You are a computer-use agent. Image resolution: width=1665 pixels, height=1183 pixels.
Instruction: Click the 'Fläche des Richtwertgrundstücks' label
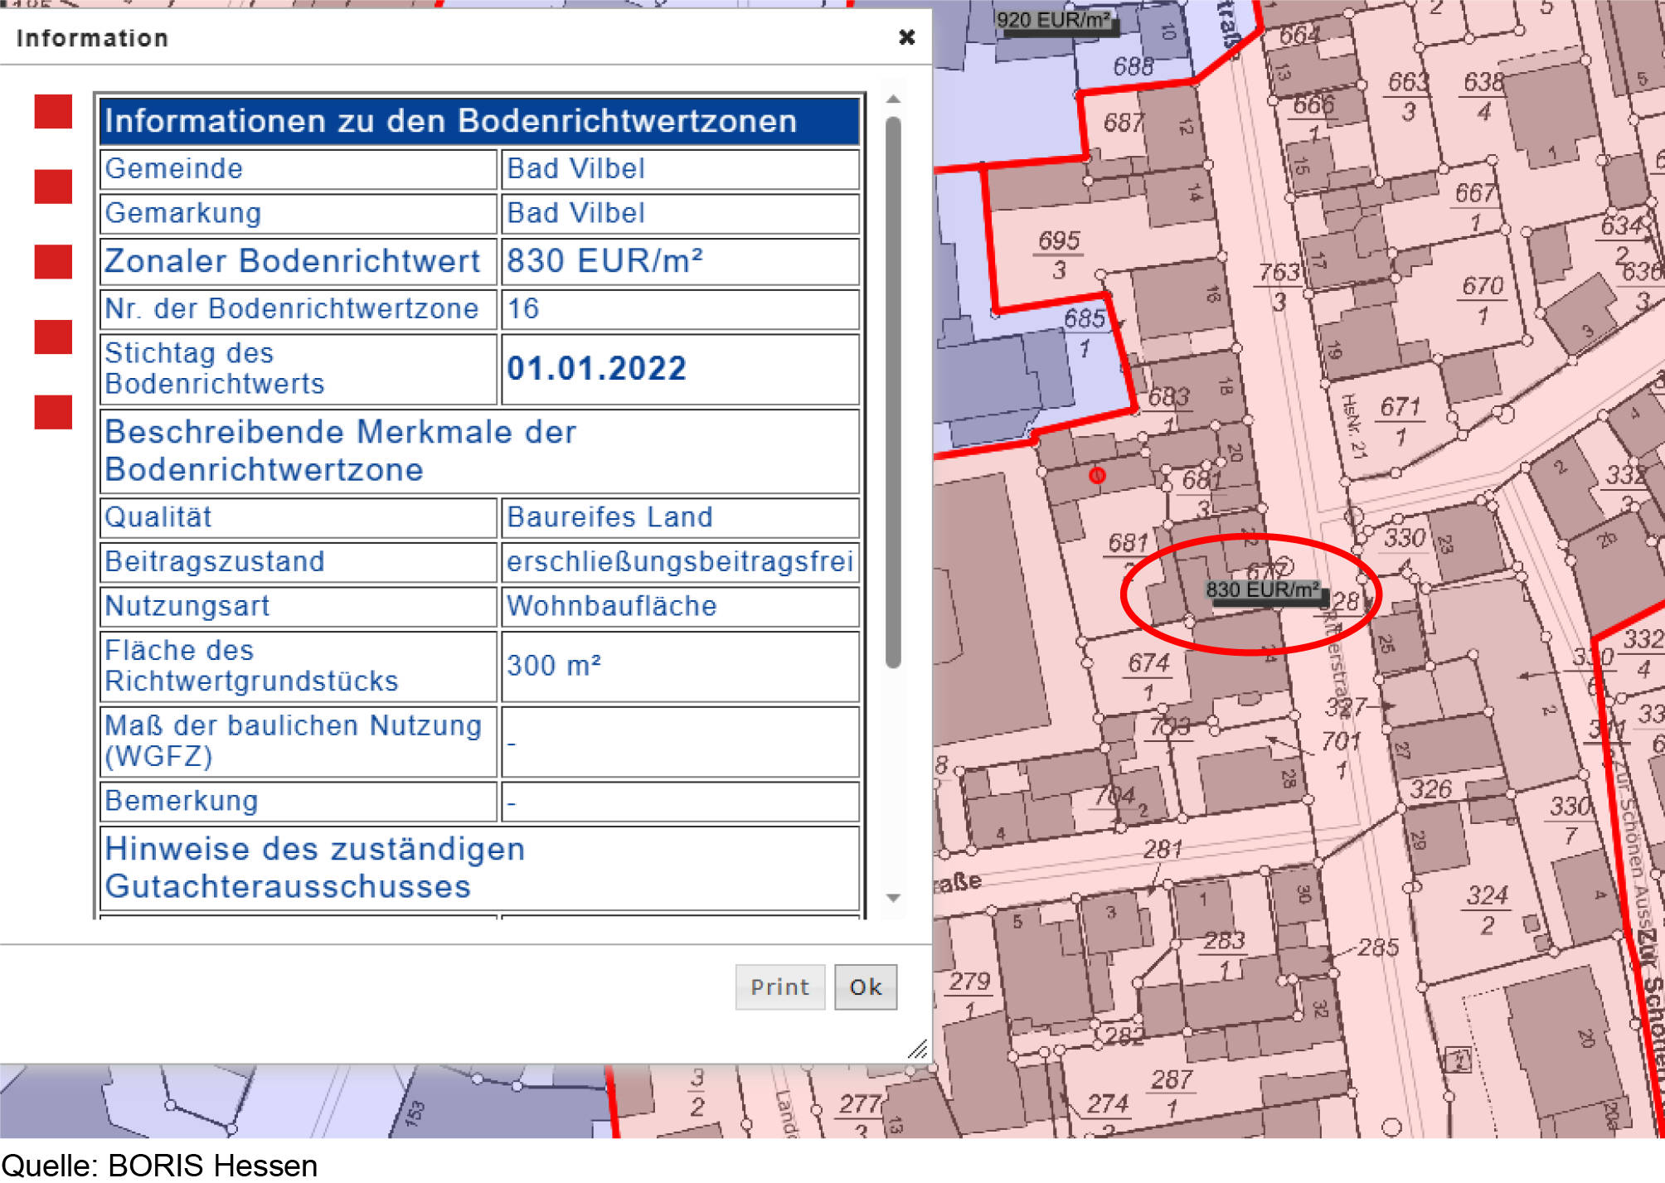[251, 665]
